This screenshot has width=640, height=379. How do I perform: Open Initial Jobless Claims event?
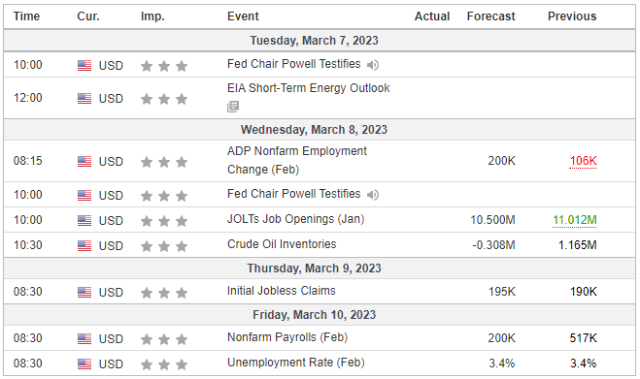coord(282,291)
